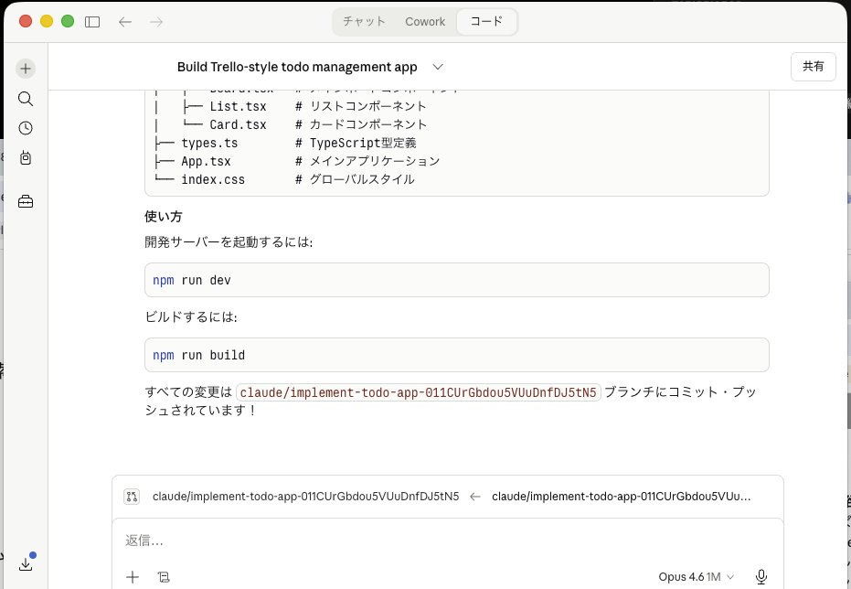Switch to the Cowork tab
851x589 pixels.
coord(425,22)
